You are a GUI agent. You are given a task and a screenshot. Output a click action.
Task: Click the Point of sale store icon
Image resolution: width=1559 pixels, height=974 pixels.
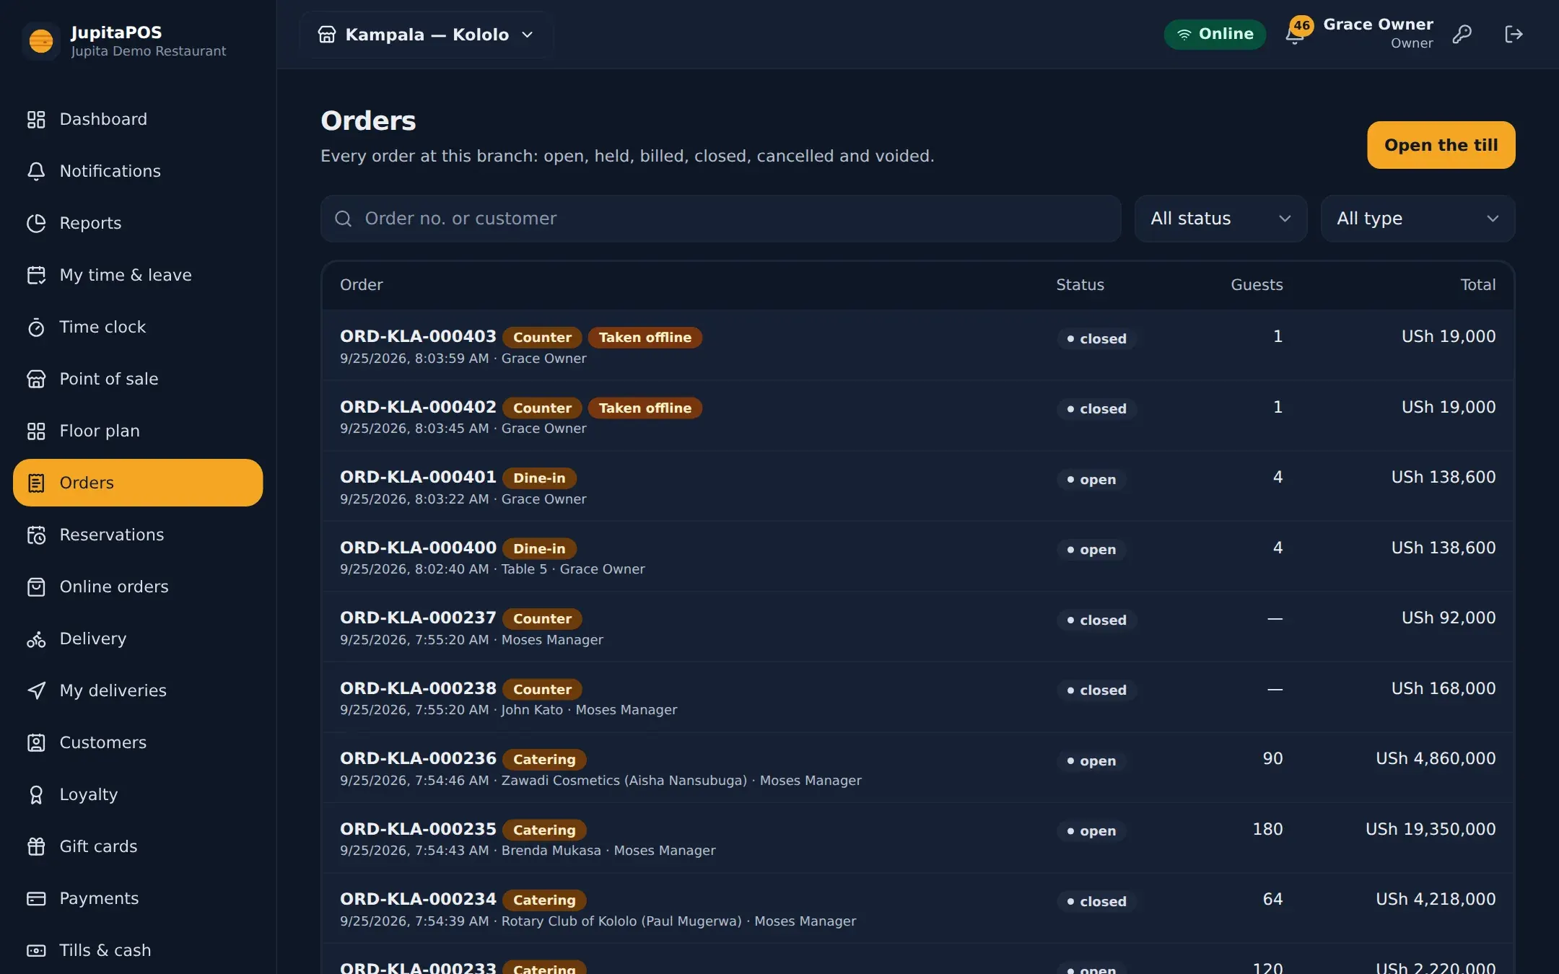[x=36, y=379]
